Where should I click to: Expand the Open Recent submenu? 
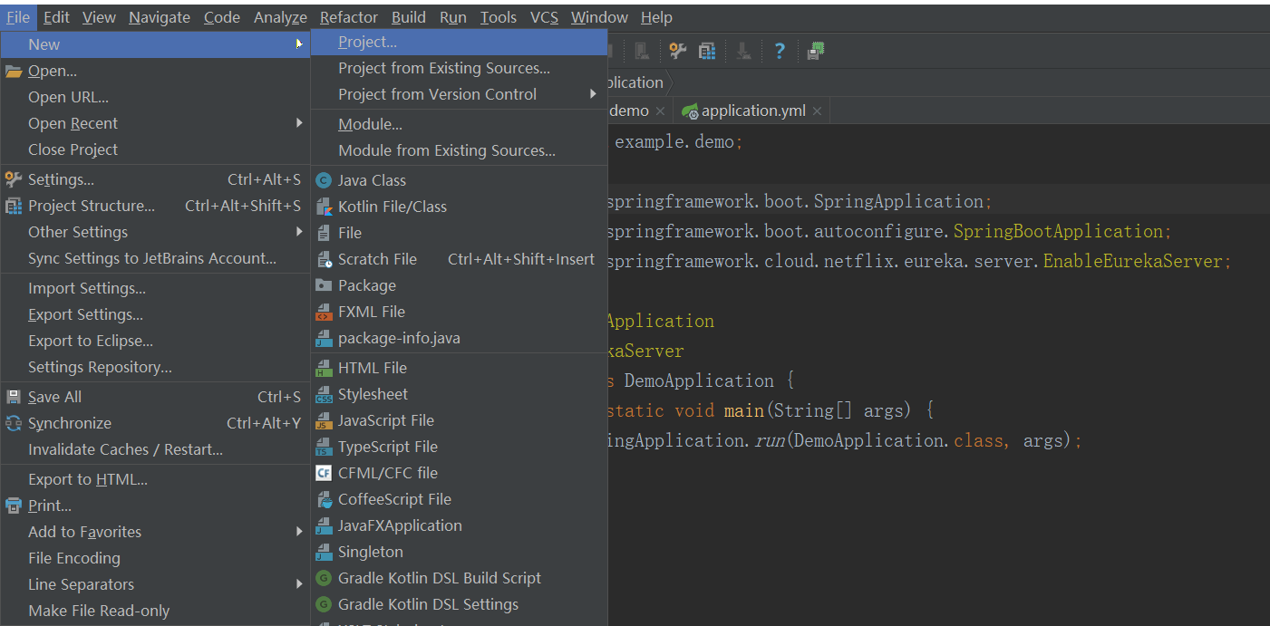(73, 122)
